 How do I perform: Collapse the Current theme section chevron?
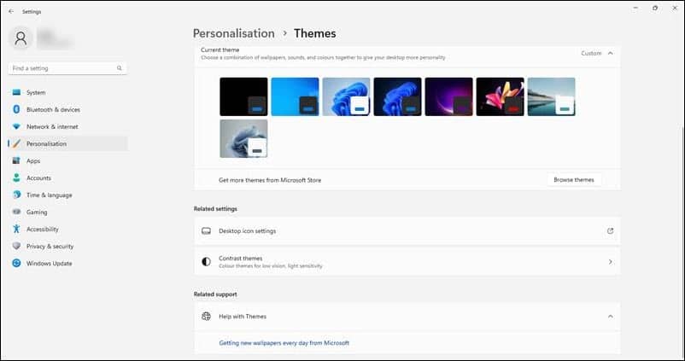tap(611, 53)
